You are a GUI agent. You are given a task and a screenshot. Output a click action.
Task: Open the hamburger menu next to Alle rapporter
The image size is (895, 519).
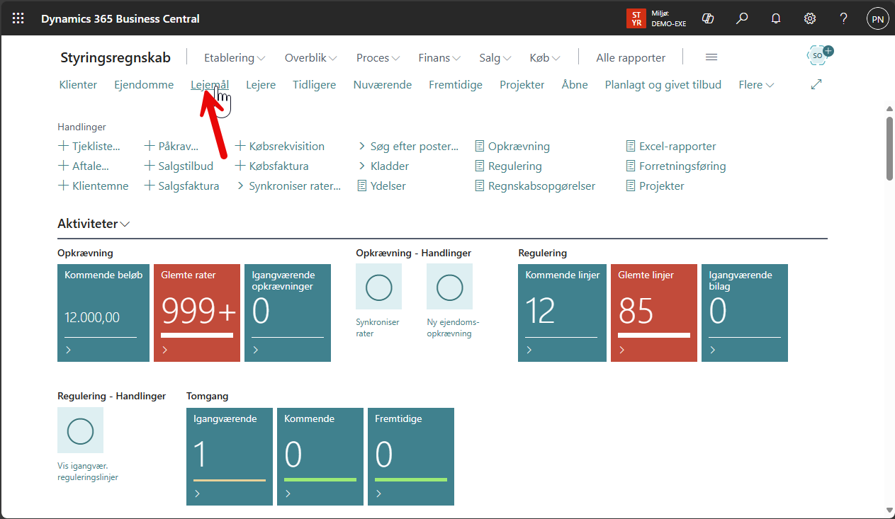tap(711, 58)
